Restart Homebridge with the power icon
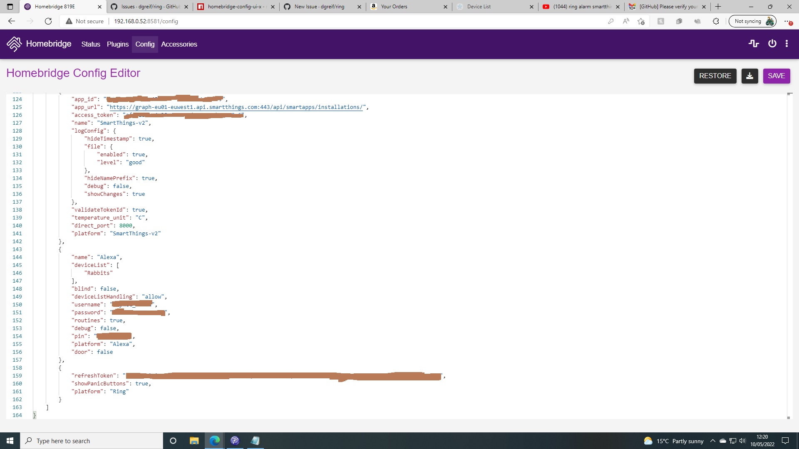799x449 pixels. click(x=772, y=43)
